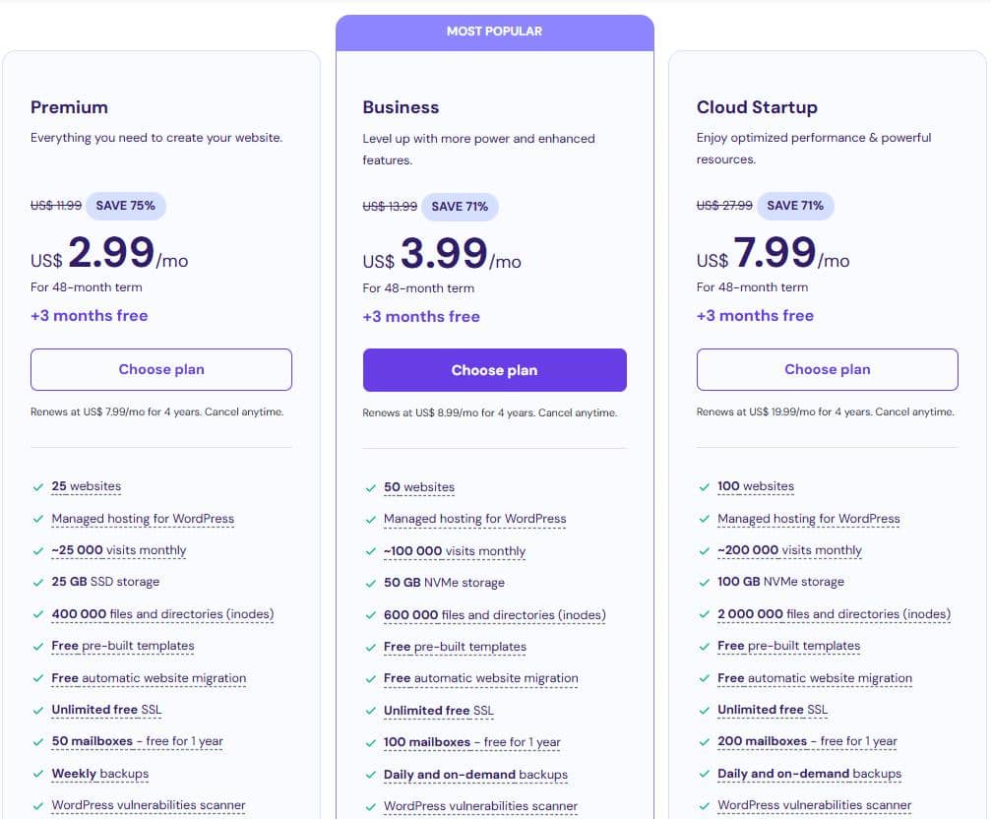Screen dimensions: 991x819
Task: Click Business 600 000 files and directories link
Action: point(494,615)
